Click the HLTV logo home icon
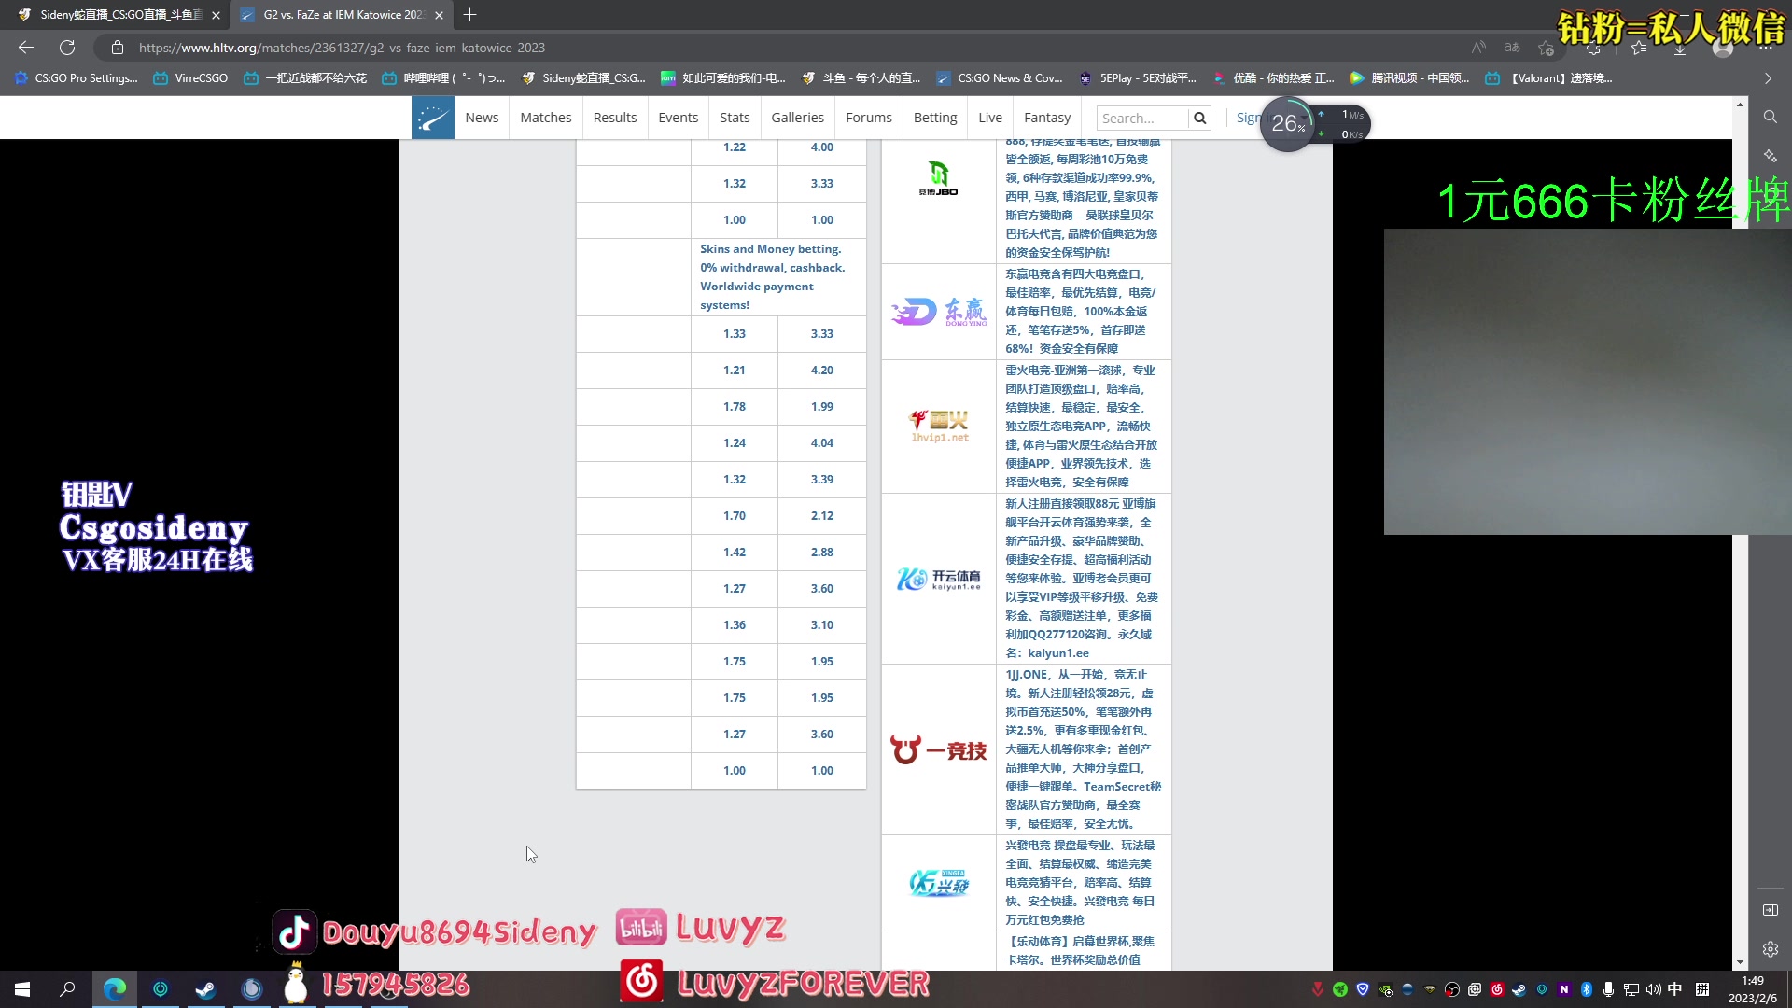 tap(433, 118)
